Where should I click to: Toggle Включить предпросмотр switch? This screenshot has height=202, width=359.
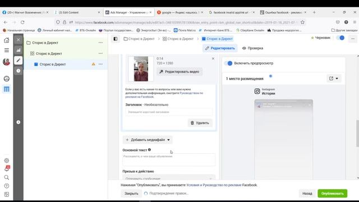pos(228,63)
